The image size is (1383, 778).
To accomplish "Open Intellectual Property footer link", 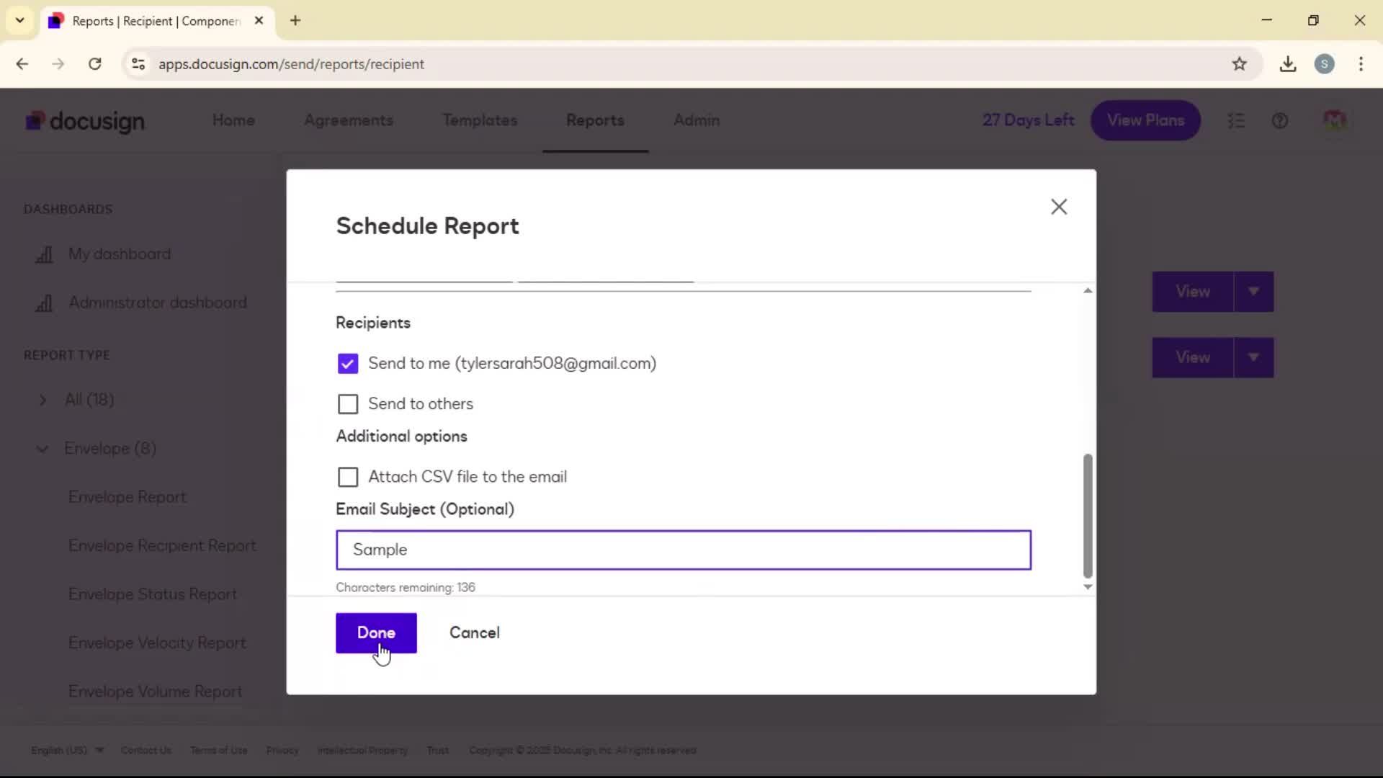I will [362, 750].
